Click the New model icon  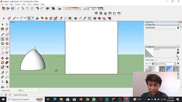point(4,8)
